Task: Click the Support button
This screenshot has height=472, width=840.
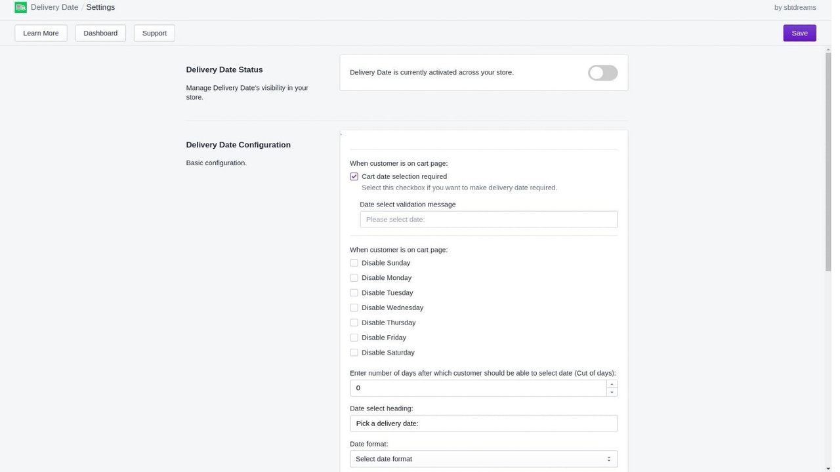Action: 154,33
